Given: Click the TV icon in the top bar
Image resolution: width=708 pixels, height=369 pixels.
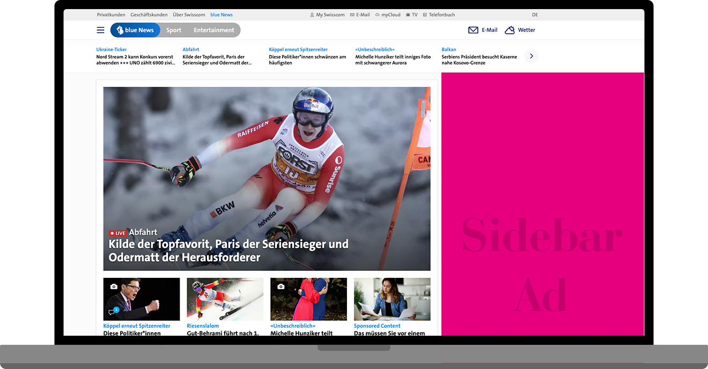Looking at the screenshot, I should tap(408, 14).
